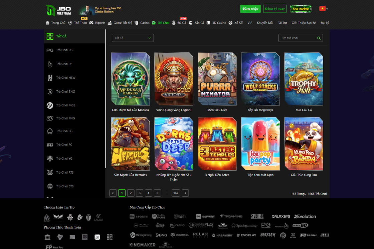
Task: Click the Habanero provider logo
Action: tap(222, 235)
